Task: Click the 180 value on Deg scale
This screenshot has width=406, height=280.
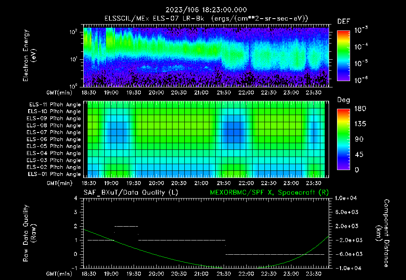Action: point(360,109)
